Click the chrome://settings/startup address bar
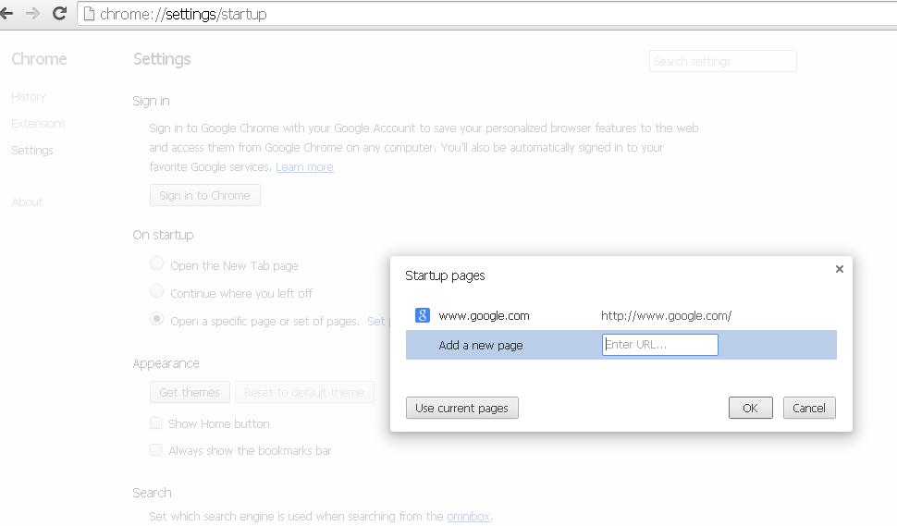This screenshot has width=897, height=526. (x=486, y=14)
